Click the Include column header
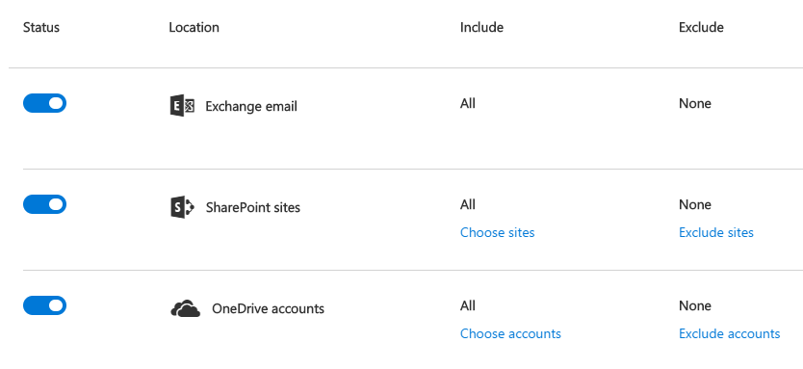This screenshot has height=369, width=803. [481, 27]
